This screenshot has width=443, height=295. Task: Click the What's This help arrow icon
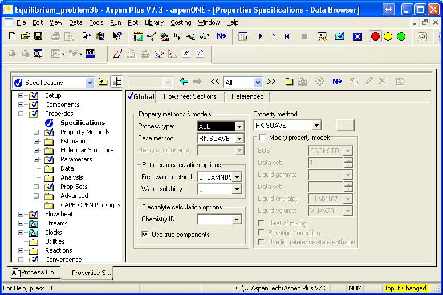117,36
